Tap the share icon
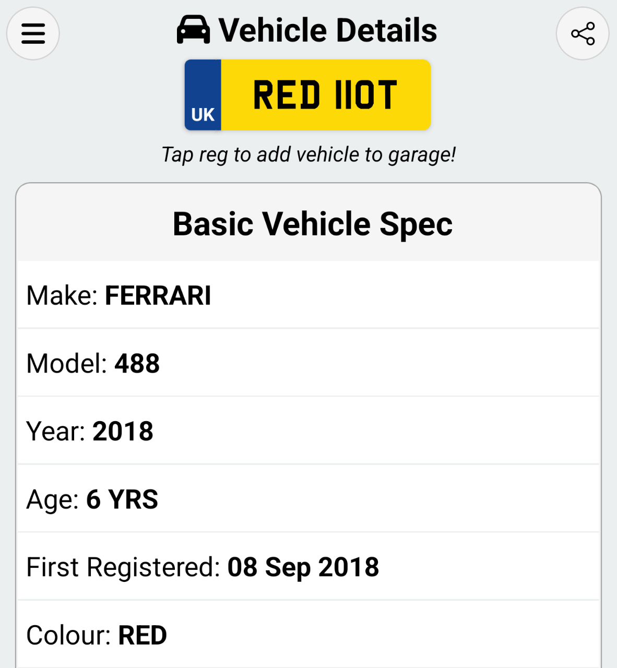 pyautogui.click(x=583, y=33)
